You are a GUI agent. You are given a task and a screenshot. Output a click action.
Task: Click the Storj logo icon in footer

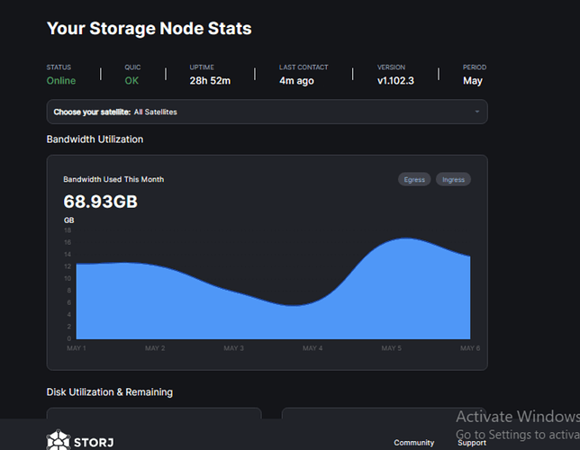click(x=59, y=441)
